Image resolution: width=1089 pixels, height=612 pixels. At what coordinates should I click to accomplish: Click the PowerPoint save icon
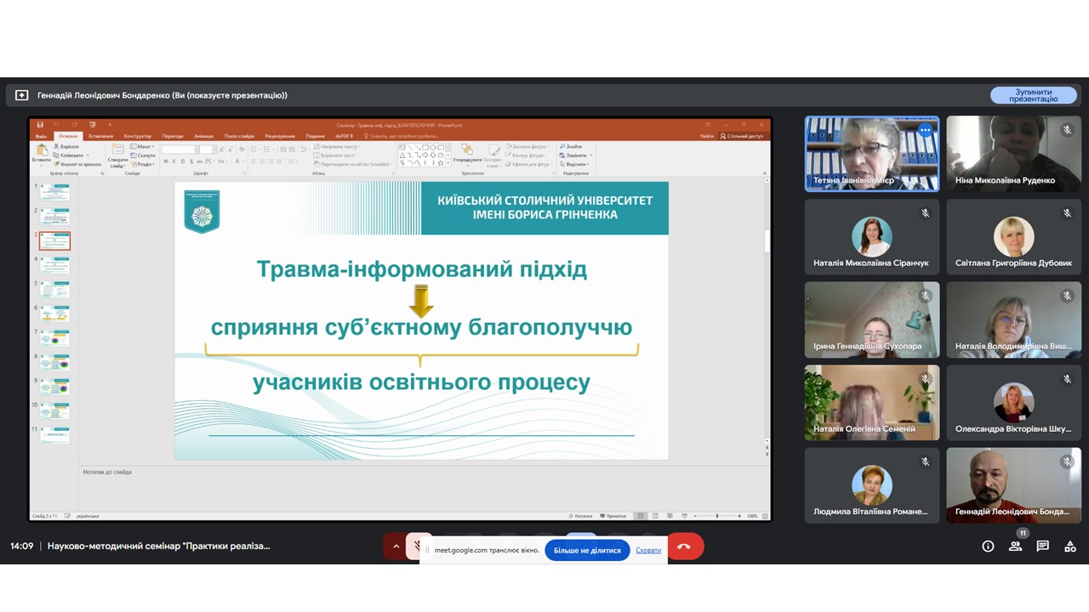click(40, 125)
